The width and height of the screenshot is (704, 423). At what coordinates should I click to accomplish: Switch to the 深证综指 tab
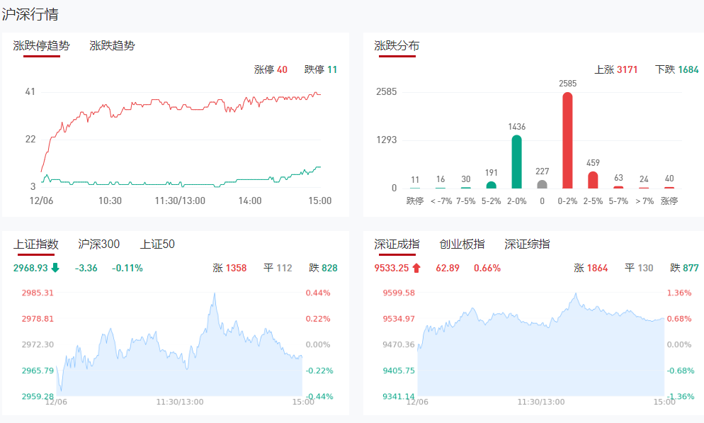coord(527,244)
